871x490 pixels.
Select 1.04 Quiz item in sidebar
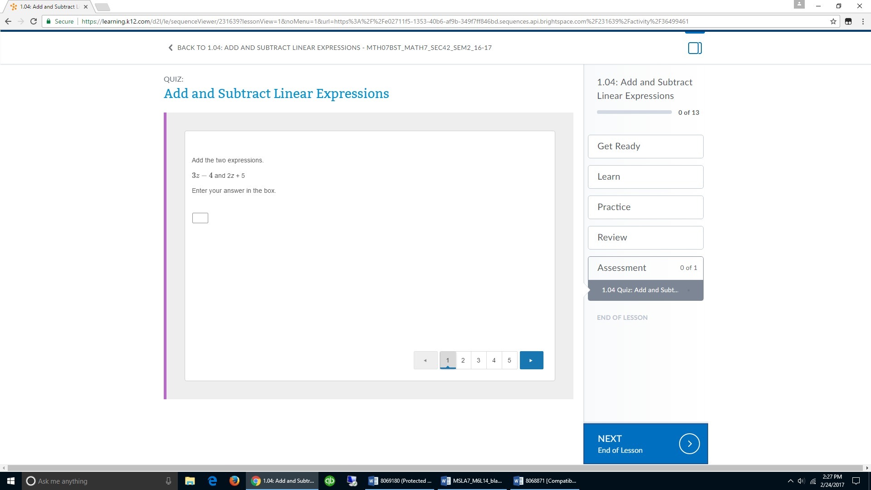click(x=640, y=290)
